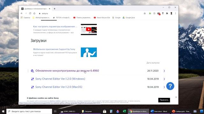Click the green checkmark extension icon
This screenshot has height=114, width=204.
click(150, 13)
